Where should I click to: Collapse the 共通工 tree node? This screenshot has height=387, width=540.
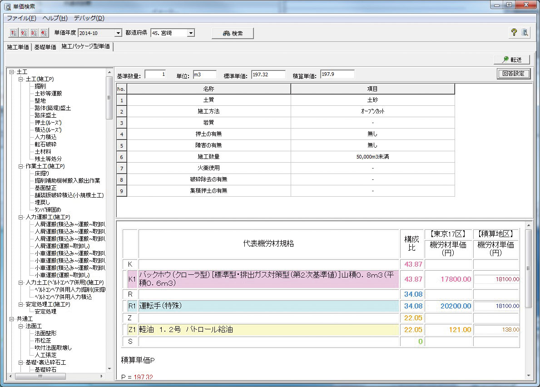click(12, 319)
